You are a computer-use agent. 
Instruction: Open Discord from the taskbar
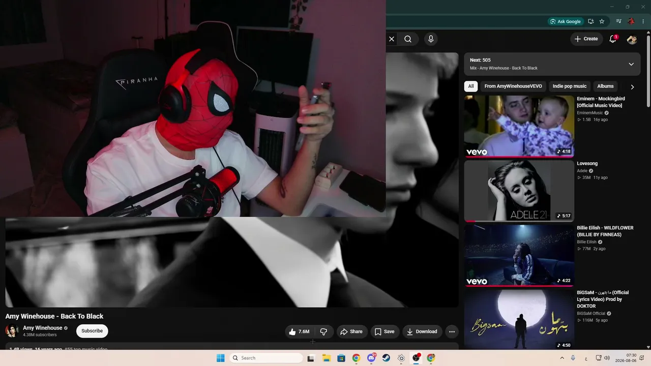(371, 358)
